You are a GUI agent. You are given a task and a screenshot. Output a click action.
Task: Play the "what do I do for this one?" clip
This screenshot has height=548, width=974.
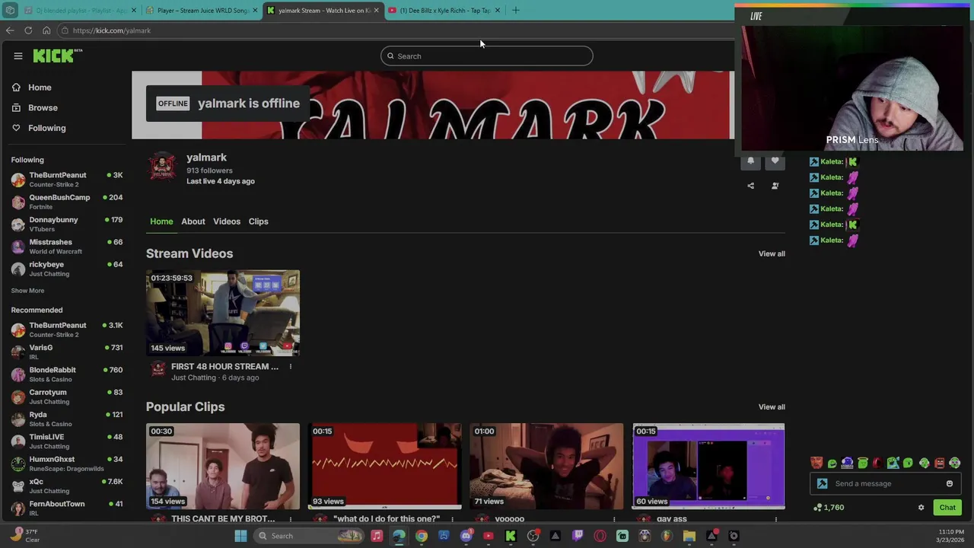click(x=385, y=466)
